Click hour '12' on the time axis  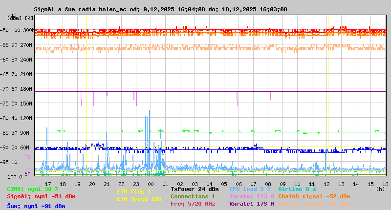pos(326,184)
